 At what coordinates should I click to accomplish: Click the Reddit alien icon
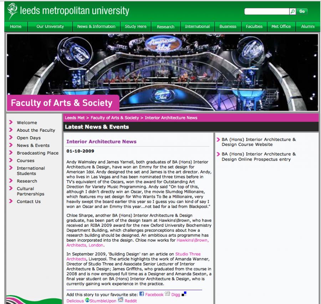point(121,300)
